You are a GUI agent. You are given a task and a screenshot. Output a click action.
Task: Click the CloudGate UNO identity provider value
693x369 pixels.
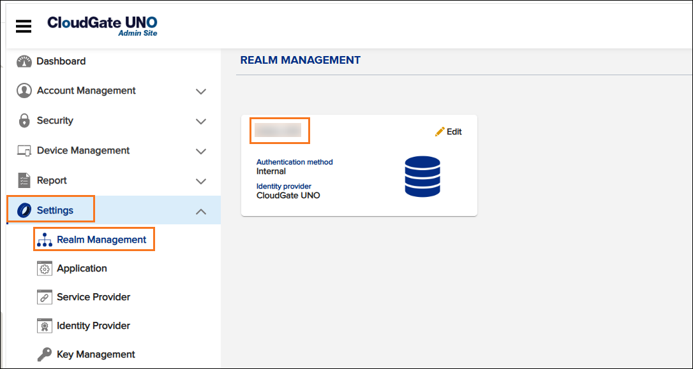tap(288, 196)
